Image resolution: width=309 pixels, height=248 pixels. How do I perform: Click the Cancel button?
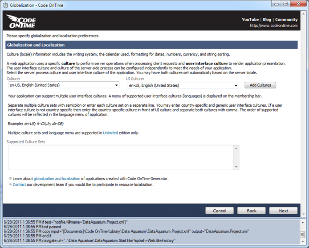click(220, 211)
